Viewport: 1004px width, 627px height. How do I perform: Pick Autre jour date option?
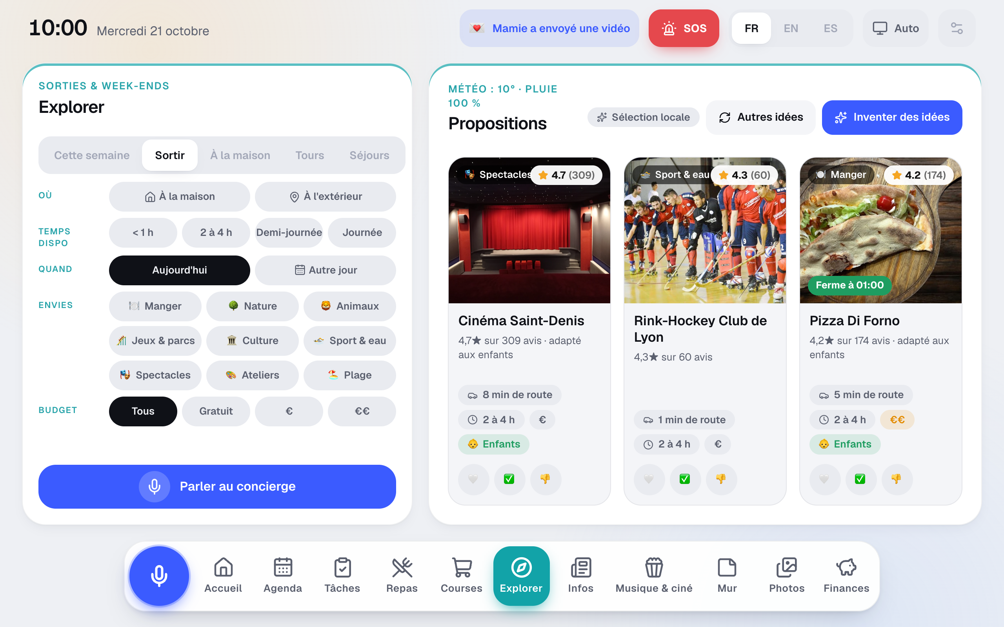point(325,270)
